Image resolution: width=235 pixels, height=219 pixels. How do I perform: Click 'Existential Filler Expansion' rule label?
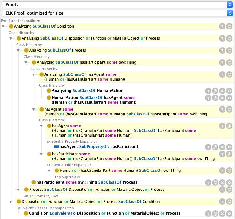pos(69,165)
